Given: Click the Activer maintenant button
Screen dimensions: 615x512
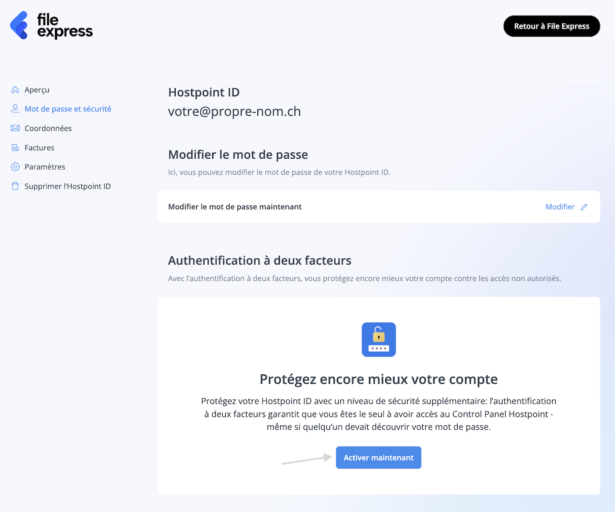Looking at the screenshot, I should click(x=379, y=458).
